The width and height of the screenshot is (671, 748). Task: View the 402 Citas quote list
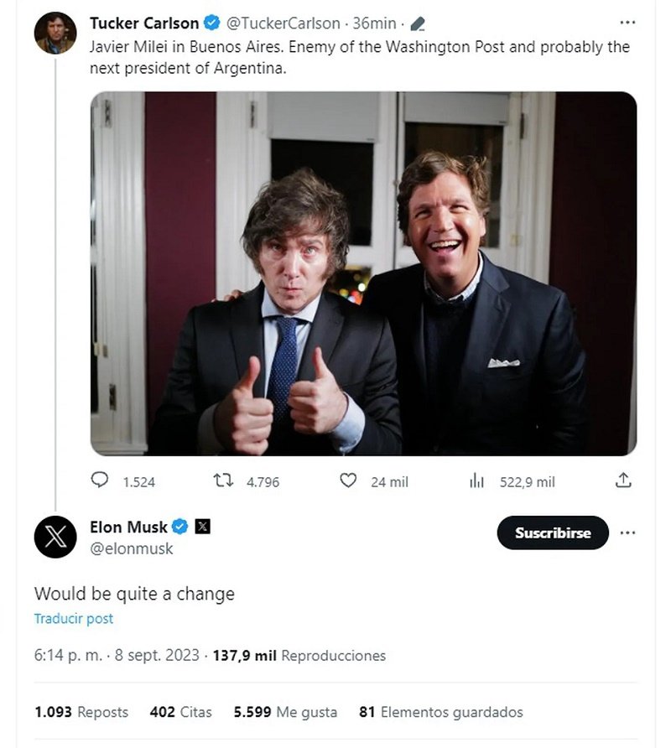[x=180, y=712]
